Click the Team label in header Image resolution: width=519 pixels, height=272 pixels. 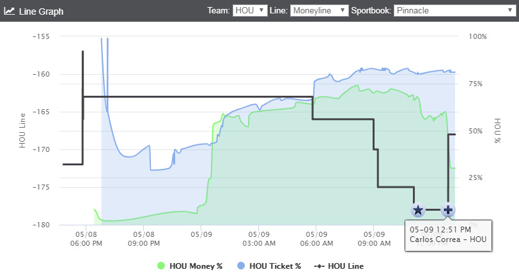(x=219, y=11)
